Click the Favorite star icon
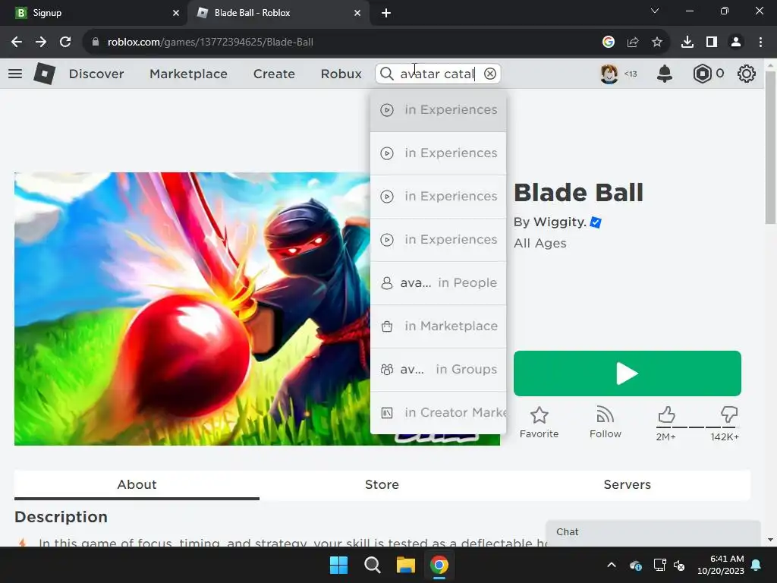 (x=539, y=415)
